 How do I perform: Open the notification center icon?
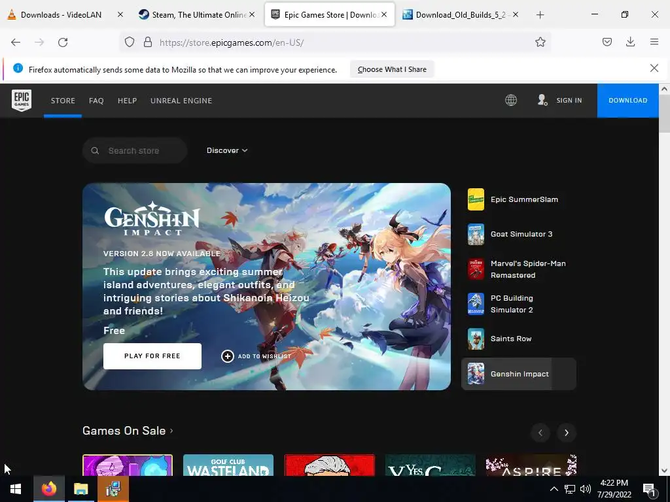650,490
